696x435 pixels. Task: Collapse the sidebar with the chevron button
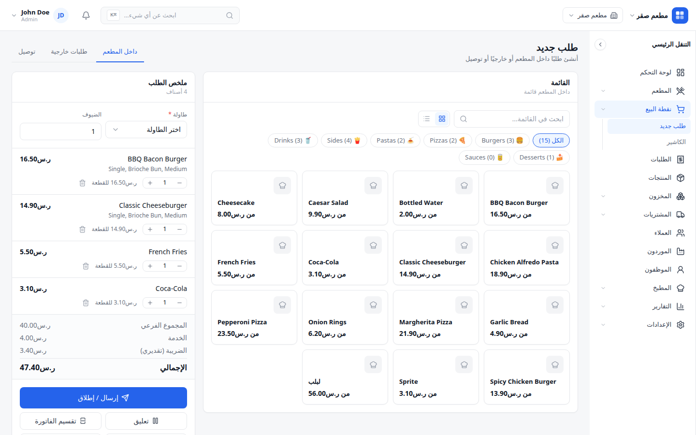tap(600, 44)
